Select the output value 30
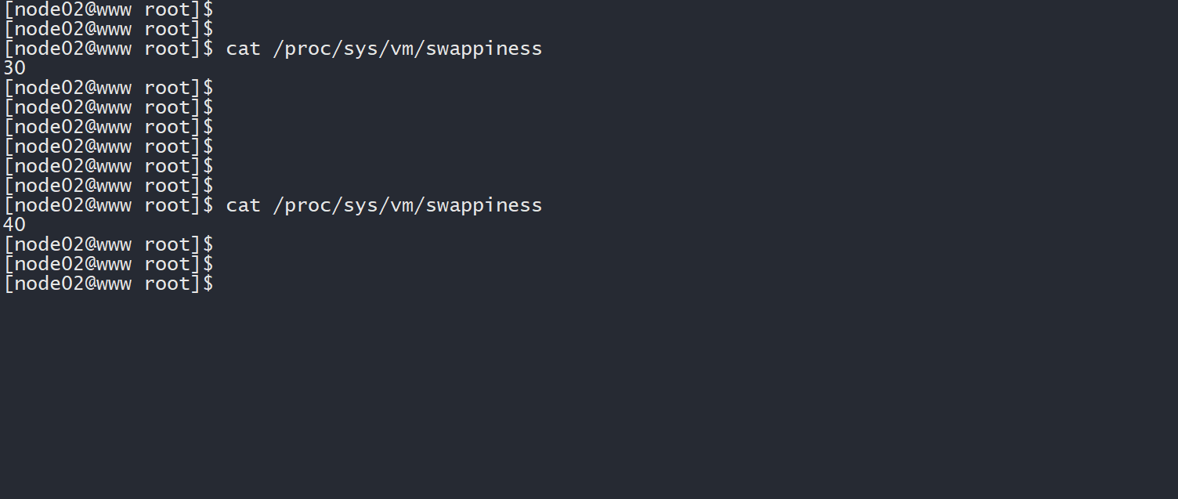Screen dimensions: 1178x499 (14, 68)
